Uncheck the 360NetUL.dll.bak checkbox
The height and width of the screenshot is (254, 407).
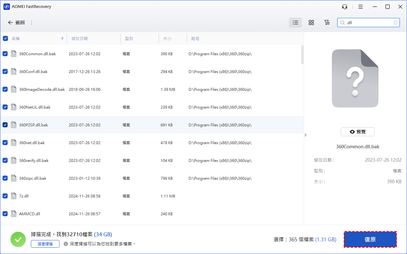point(5,107)
